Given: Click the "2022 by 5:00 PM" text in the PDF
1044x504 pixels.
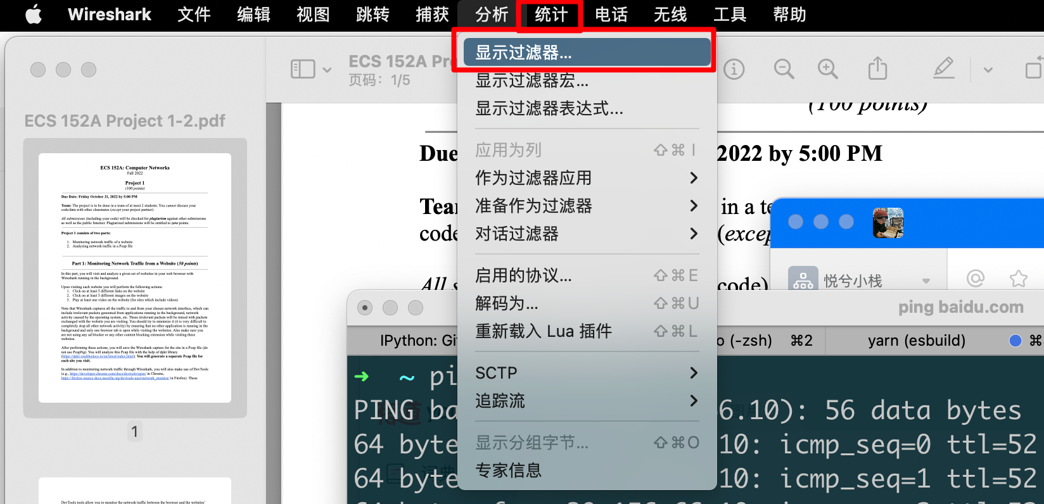Looking at the screenshot, I should click(799, 153).
